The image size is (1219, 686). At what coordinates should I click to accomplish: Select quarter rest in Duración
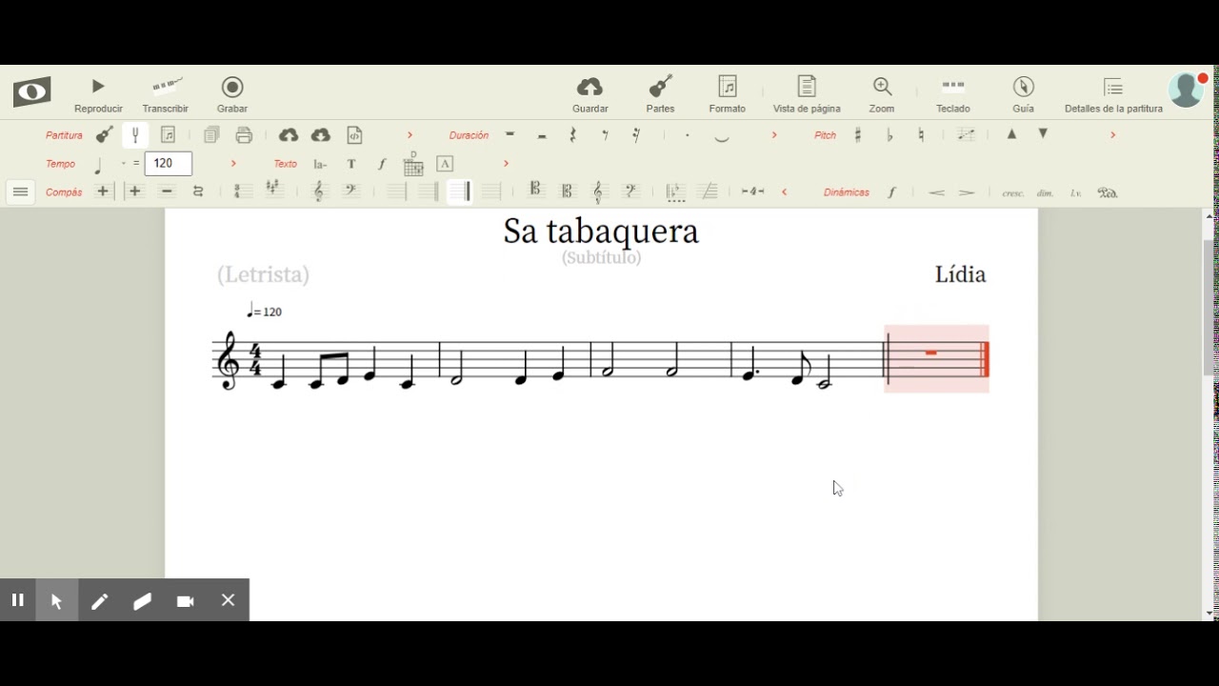tap(572, 135)
